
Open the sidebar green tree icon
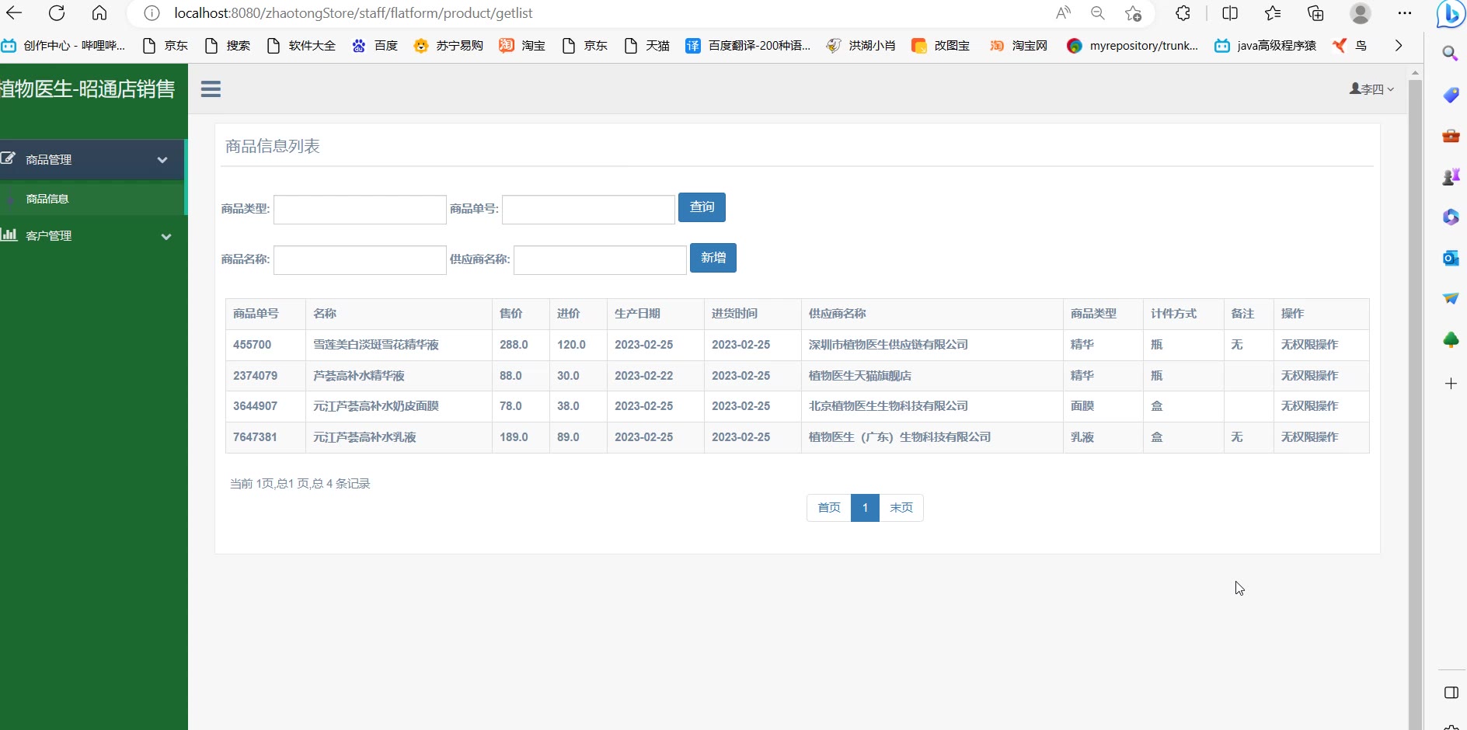[1451, 339]
